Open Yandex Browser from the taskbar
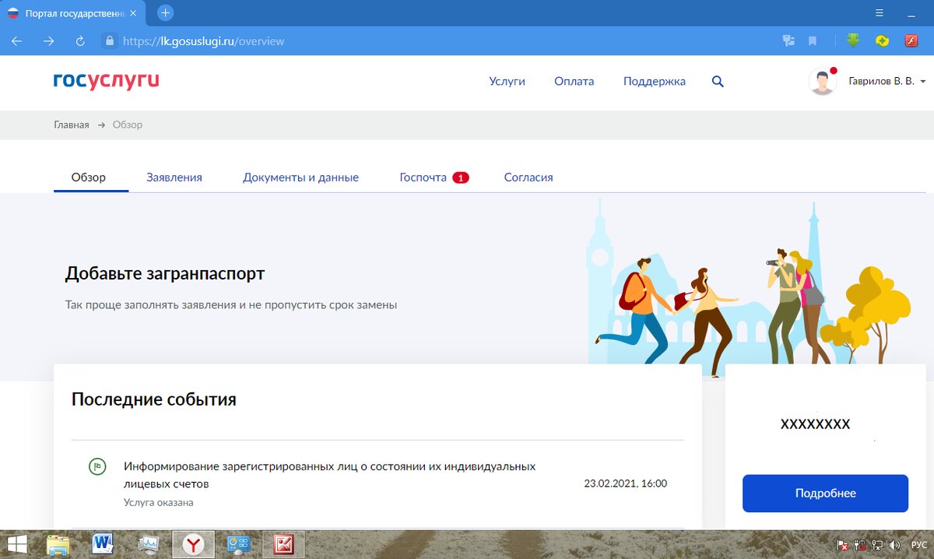 tap(192, 545)
